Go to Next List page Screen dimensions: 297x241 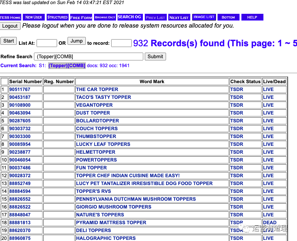click(179, 17)
